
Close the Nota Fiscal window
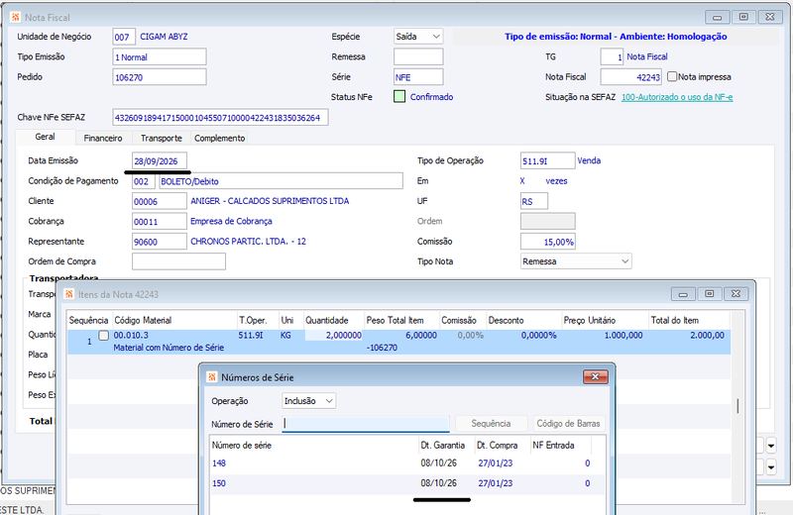(770, 17)
